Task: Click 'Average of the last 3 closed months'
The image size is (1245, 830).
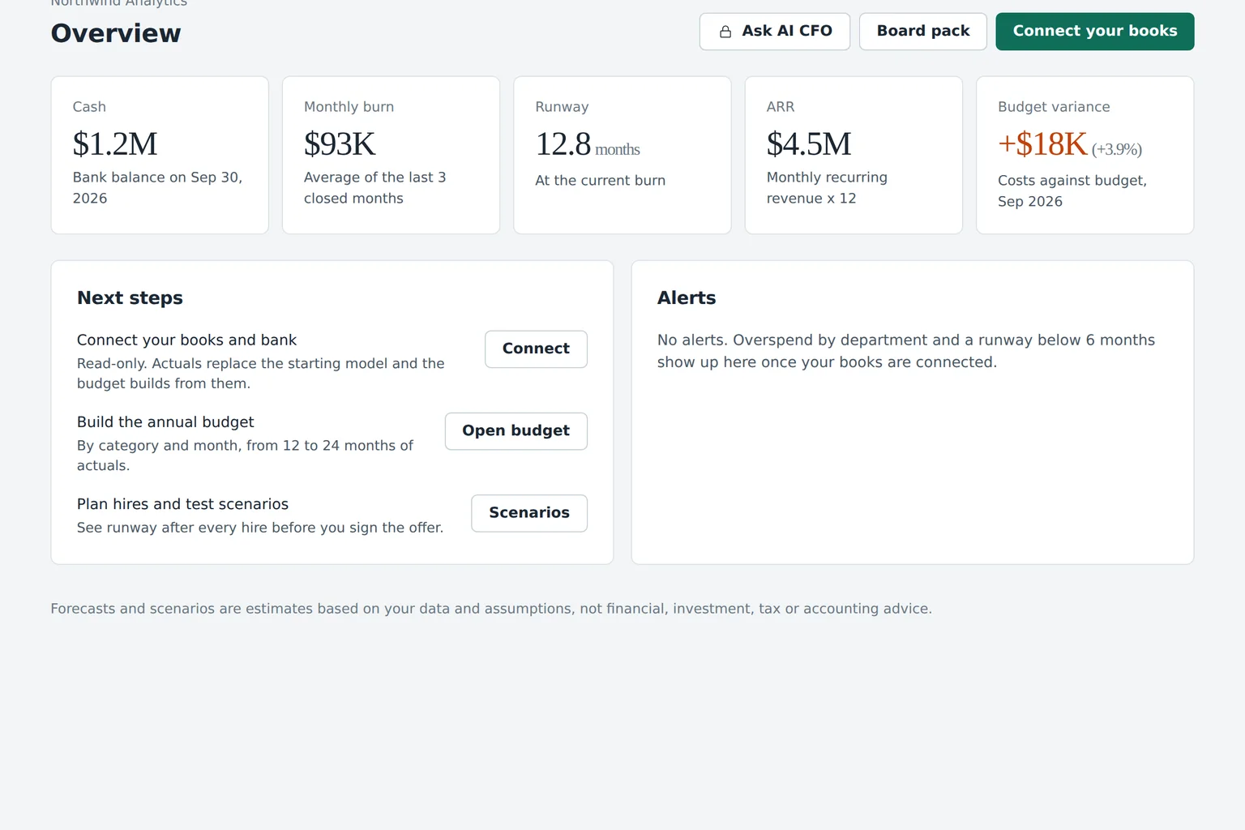Action: [375, 188]
